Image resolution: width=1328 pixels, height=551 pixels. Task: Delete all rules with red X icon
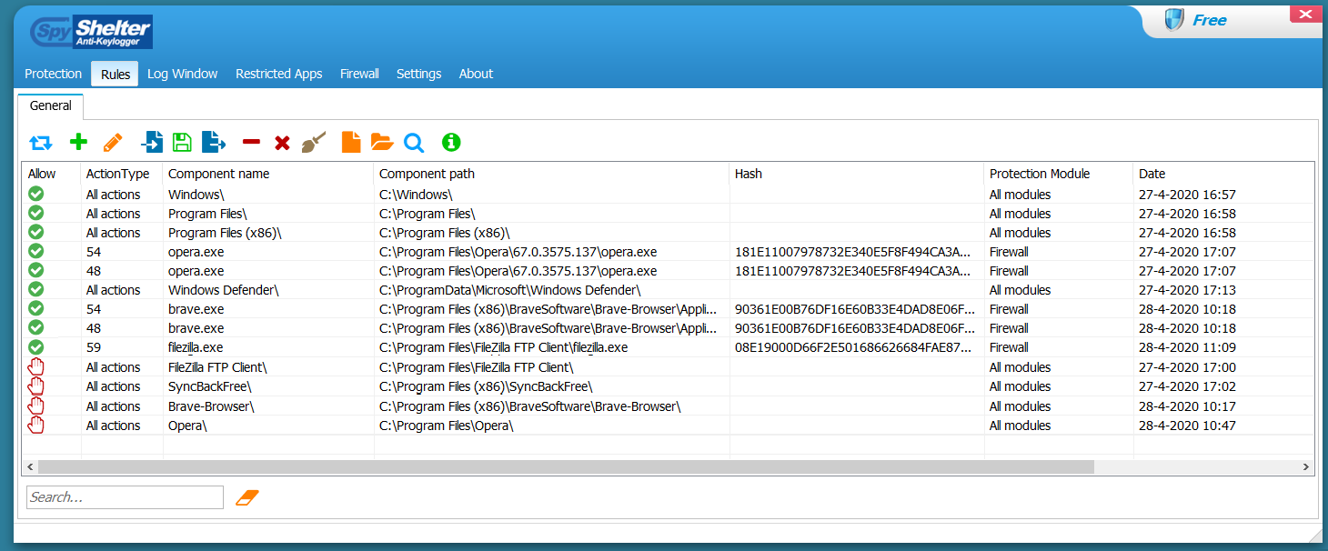pos(282,143)
